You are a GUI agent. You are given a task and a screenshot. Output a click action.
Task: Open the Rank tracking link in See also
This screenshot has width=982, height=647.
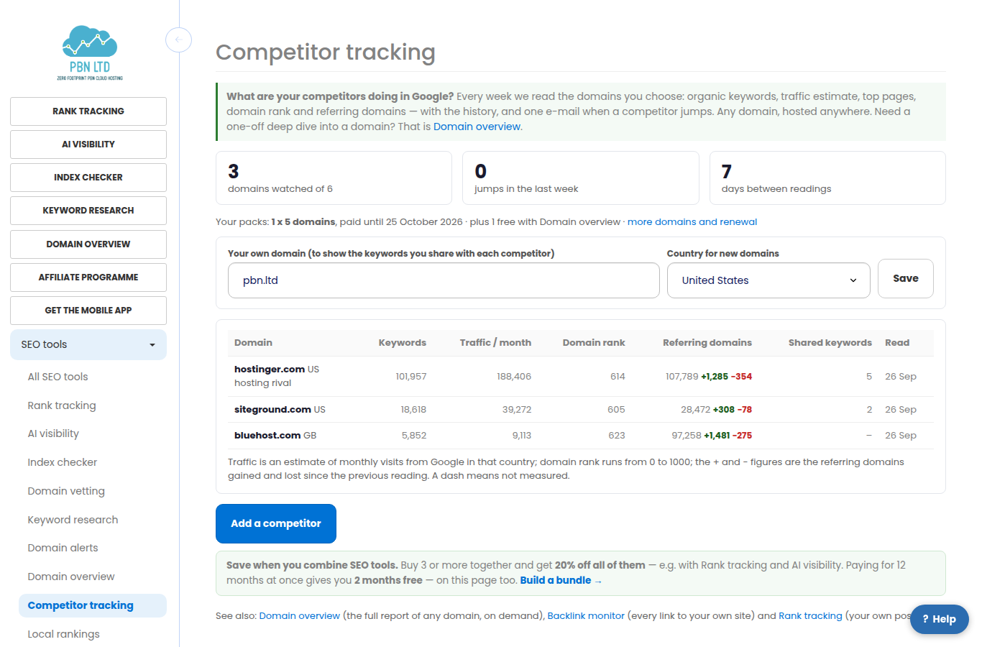point(810,616)
